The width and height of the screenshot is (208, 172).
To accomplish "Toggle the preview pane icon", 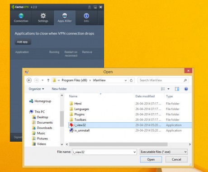I will (177, 89).
